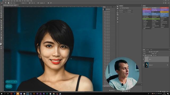Image resolution: width=170 pixels, height=95 pixels.
Task: Toggle layer filtering switch on or off
Action: [x=158, y=52]
